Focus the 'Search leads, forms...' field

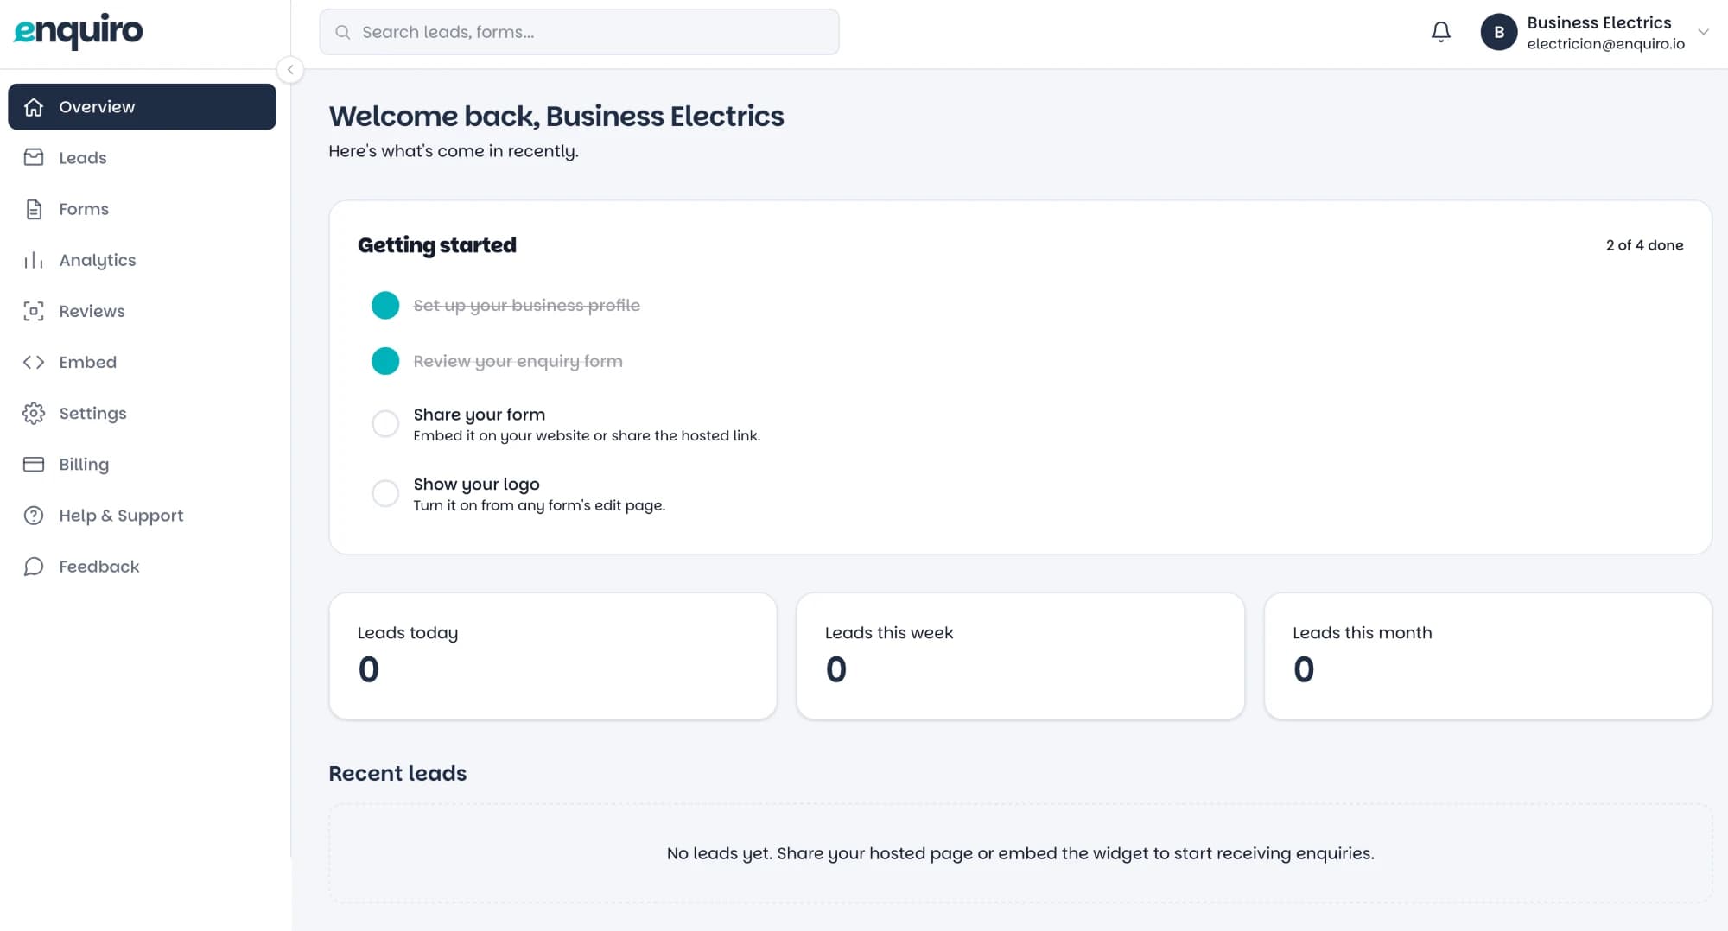(x=579, y=32)
